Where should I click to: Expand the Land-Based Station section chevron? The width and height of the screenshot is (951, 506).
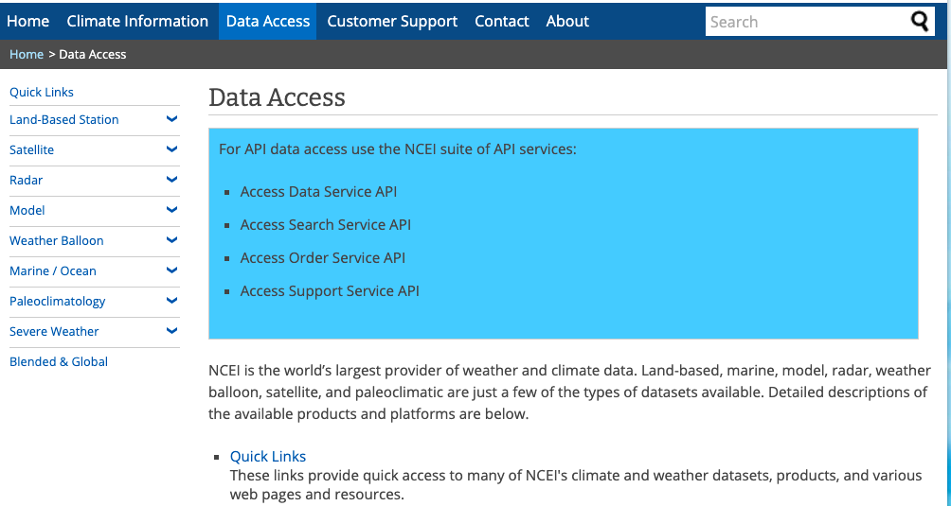(x=171, y=119)
